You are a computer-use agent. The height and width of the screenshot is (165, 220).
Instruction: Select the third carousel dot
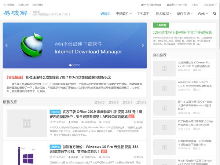tap(75, 65)
